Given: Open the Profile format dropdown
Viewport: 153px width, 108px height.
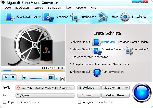Looking at the screenshot, I should 45,88.
